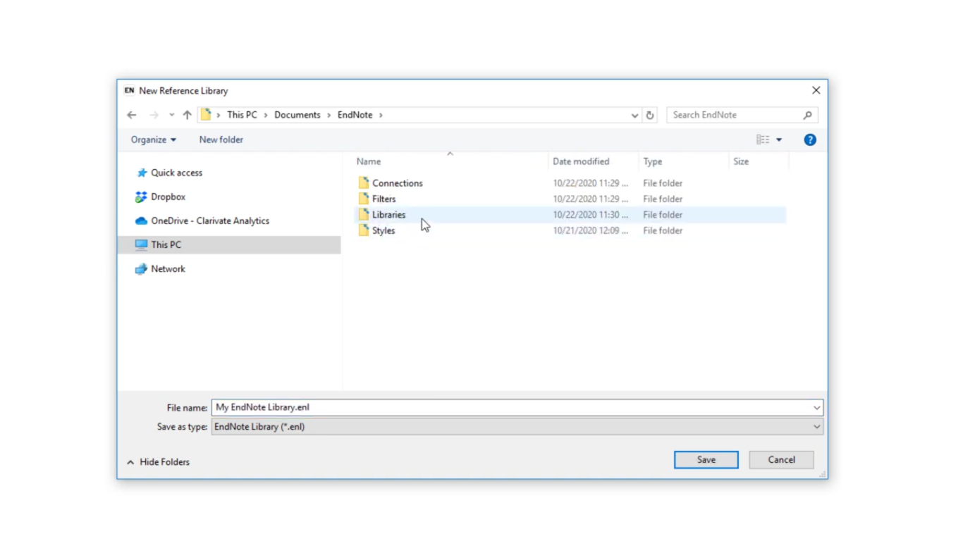This screenshot has height=541, width=963.
Task: Click the Dropbox icon in sidebar
Action: (141, 197)
